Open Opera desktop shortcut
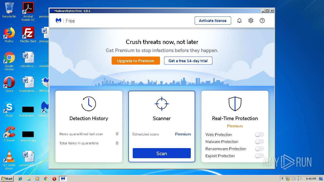This screenshot has height=182, width=324. point(9,84)
